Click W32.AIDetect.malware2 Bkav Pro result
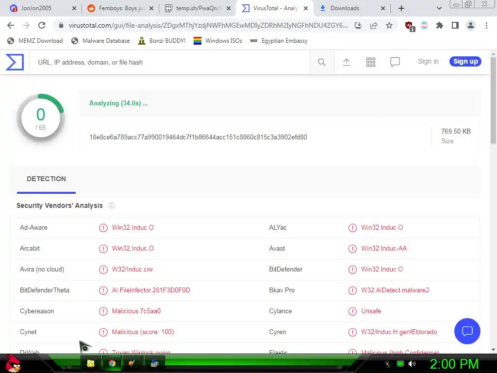 [x=395, y=290]
